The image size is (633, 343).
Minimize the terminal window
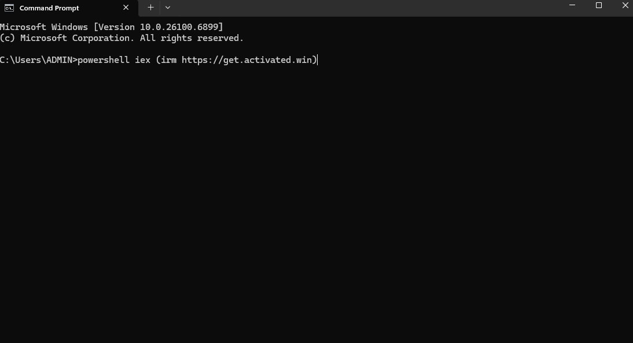coord(572,6)
